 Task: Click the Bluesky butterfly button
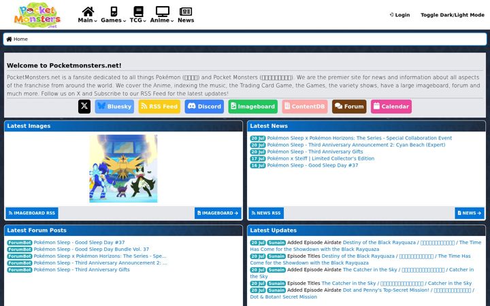[114, 107]
